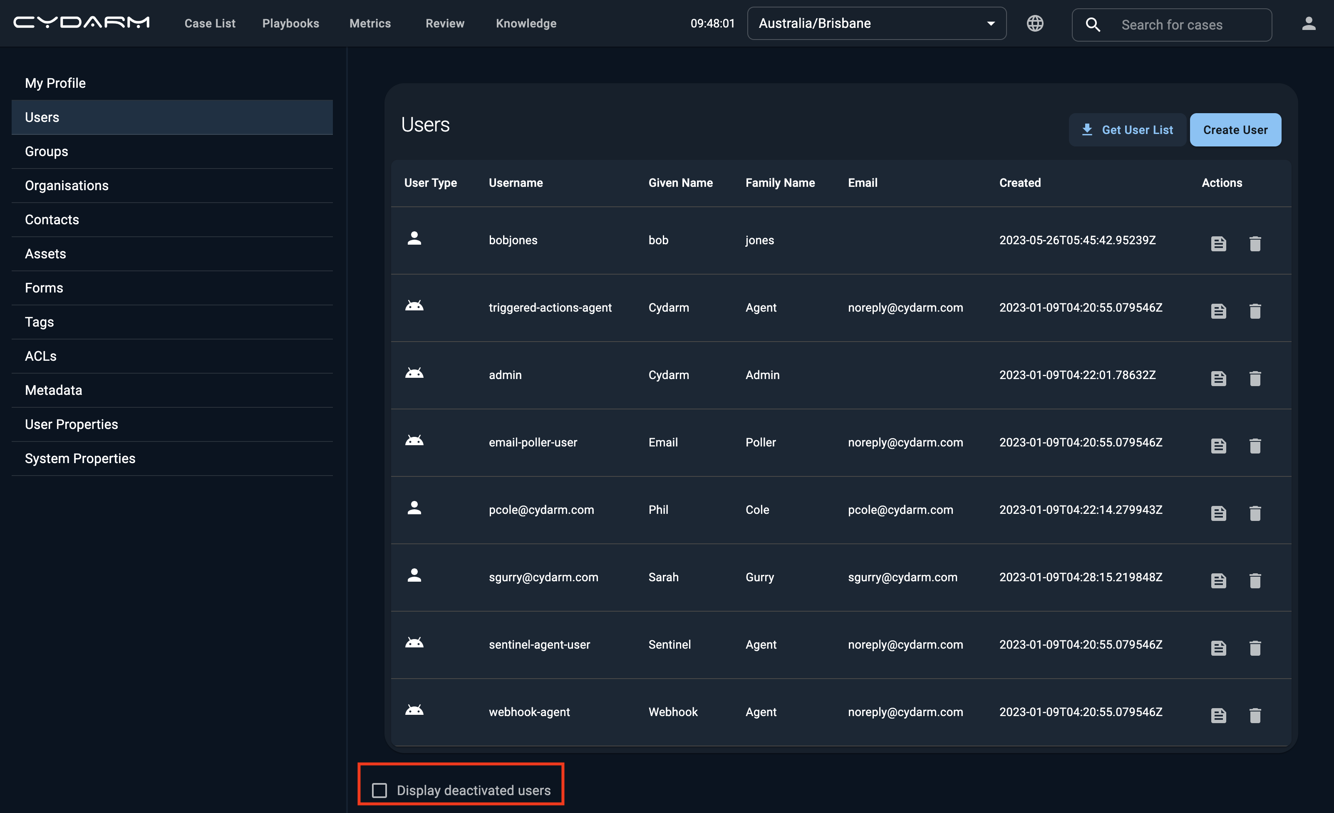
Task: Open details icon for pcole@cydarm.com row
Action: point(1218,513)
